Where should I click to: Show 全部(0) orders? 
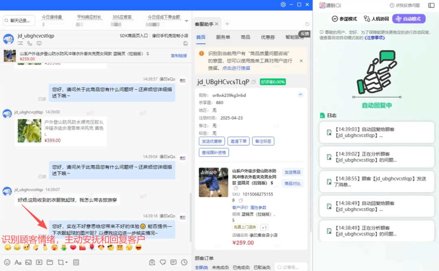201,267
